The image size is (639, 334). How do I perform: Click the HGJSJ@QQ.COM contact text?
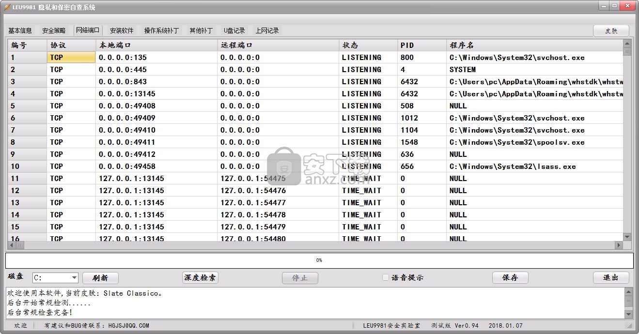[x=128, y=326]
